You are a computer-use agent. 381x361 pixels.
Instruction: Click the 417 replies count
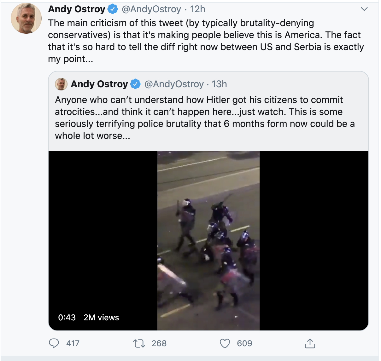click(73, 343)
